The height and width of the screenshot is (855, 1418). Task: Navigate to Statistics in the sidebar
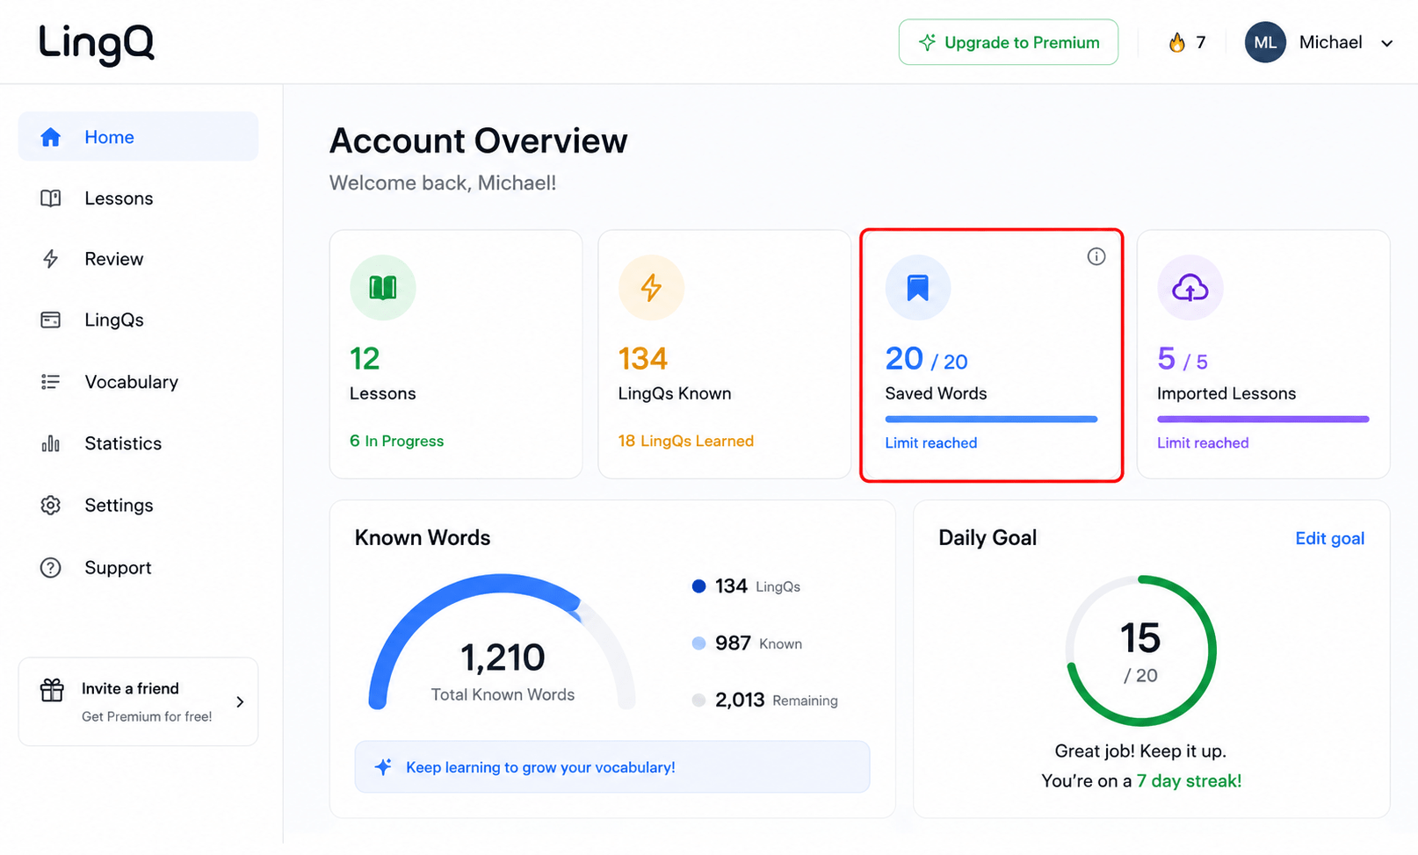[x=138, y=443]
